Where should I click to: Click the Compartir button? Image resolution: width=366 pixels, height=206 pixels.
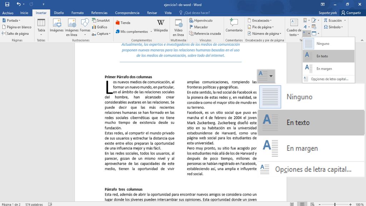coord(351,13)
